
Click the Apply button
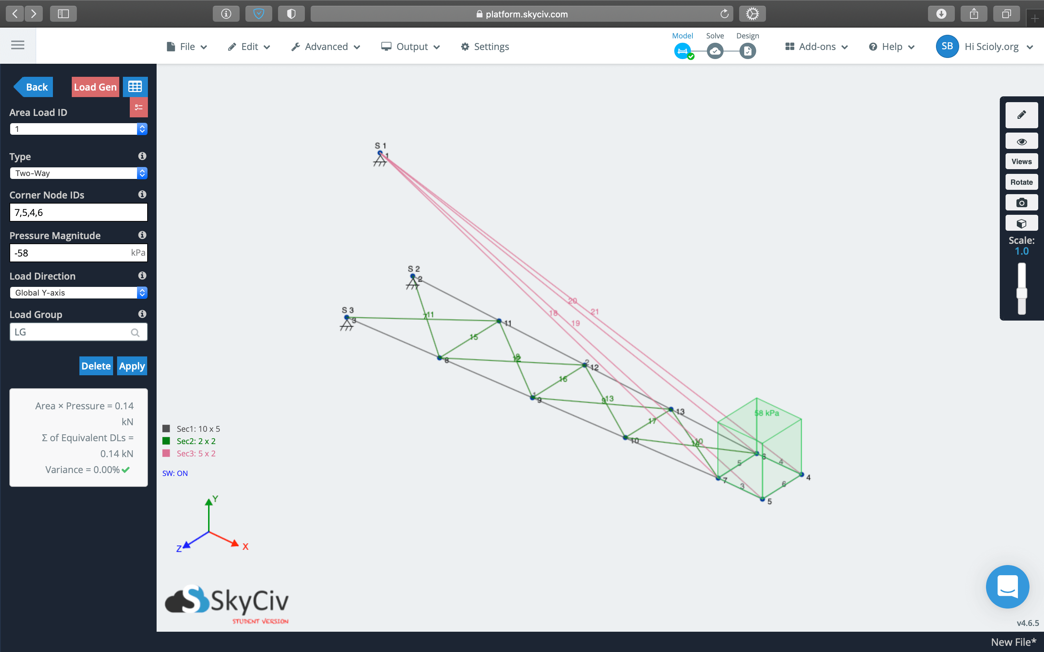click(132, 366)
